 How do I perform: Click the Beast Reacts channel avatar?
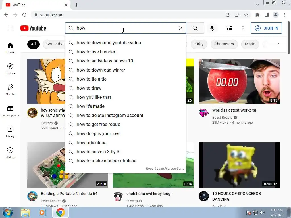click(203, 112)
